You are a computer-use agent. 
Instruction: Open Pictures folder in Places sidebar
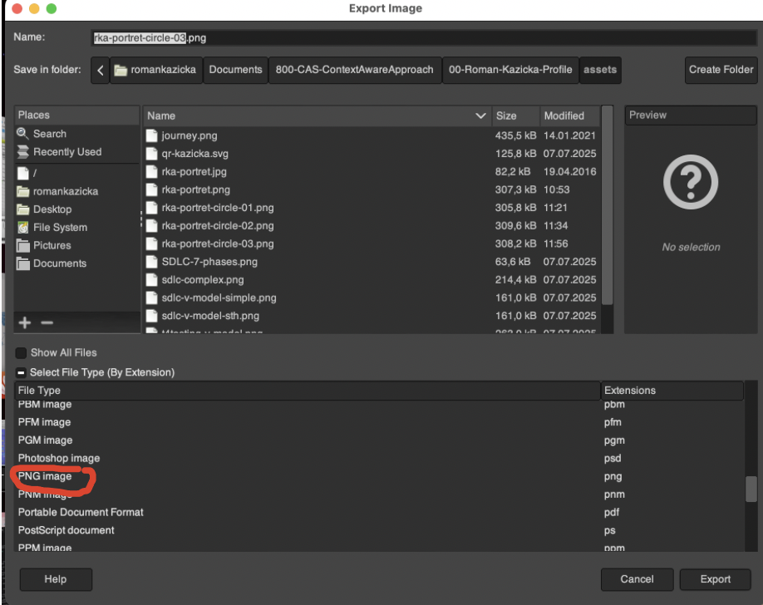[x=52, y=245]
